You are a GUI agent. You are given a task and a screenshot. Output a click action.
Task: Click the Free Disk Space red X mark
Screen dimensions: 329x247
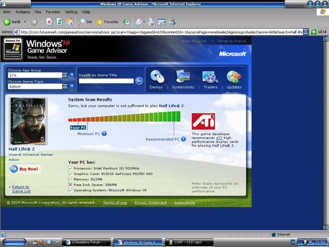click(71, 184)
